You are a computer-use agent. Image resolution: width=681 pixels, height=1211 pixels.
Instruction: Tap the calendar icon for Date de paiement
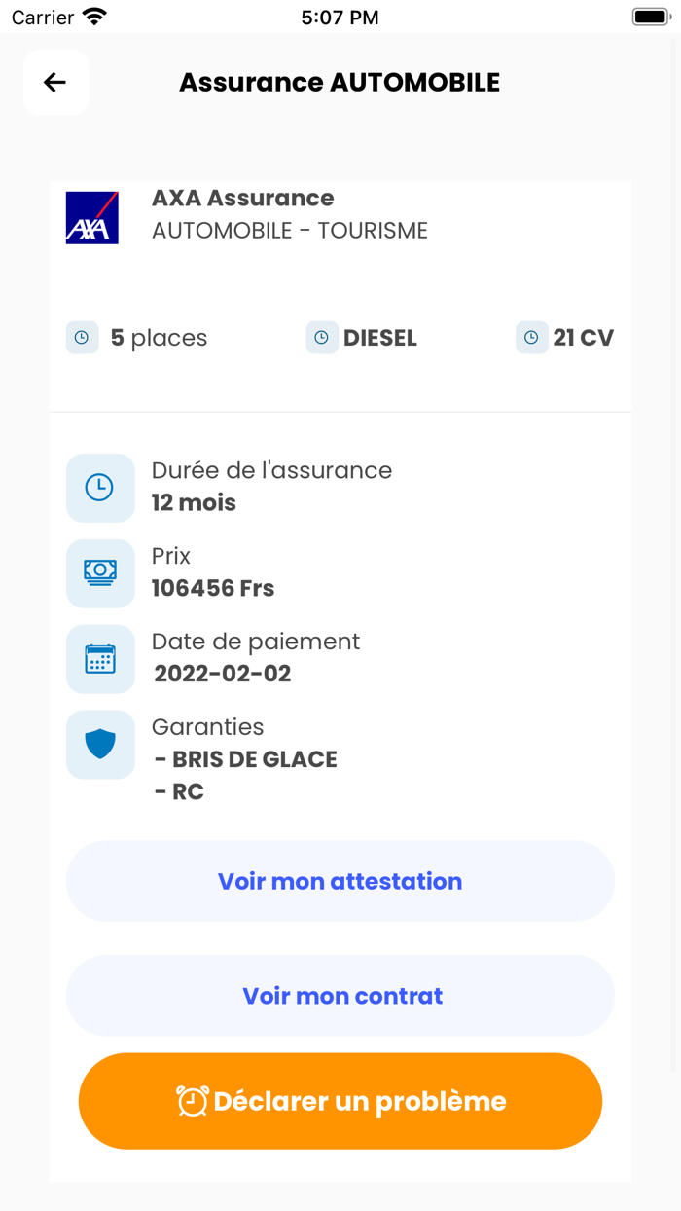pyautogui.click(x=100, y=659)
